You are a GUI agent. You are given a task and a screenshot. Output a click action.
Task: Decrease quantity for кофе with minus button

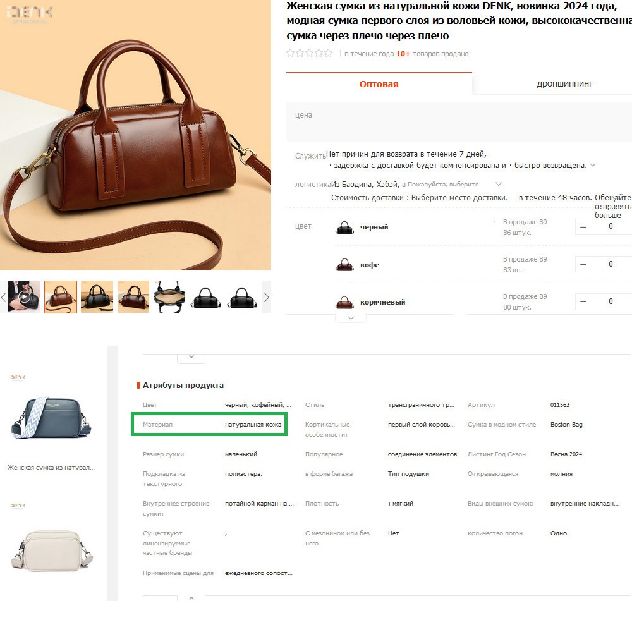click(583, 264)
